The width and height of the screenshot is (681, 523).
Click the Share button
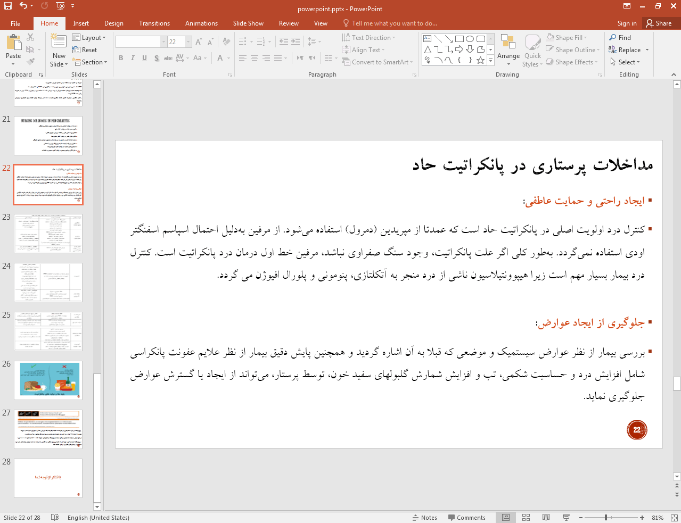click(x=659, y=23)
